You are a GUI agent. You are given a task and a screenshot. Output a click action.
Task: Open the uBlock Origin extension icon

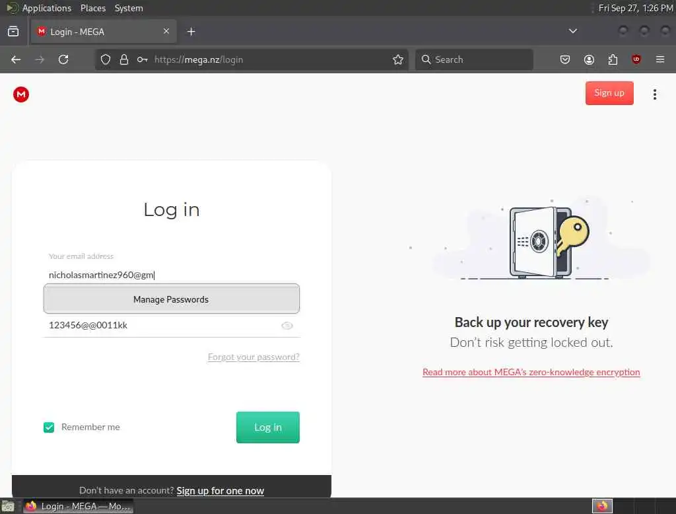click(636, 59)
